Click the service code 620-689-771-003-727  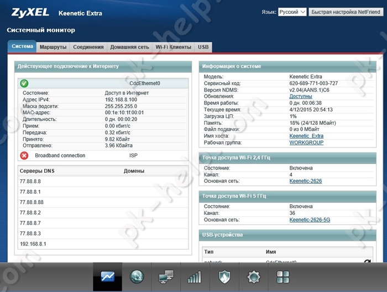[313, 83]
